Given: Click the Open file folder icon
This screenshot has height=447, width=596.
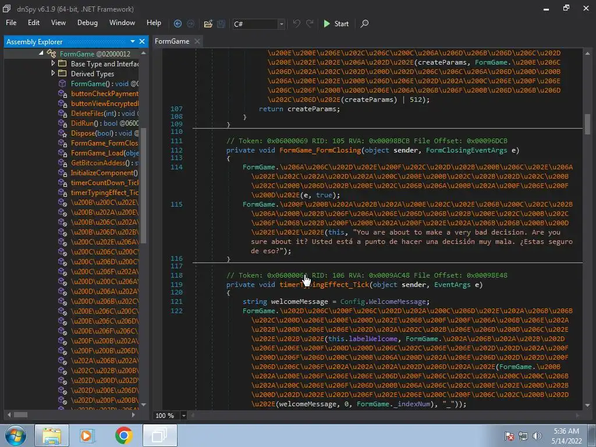Looking at the screenshot, I should click(208, 24).
